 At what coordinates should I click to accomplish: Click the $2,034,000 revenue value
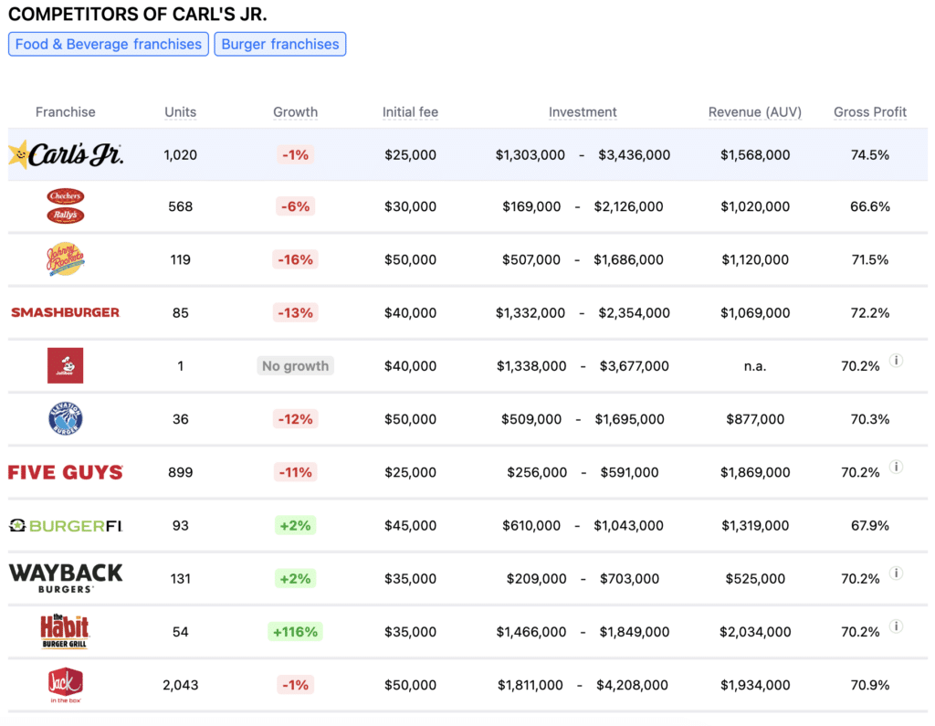click(755, 632)
